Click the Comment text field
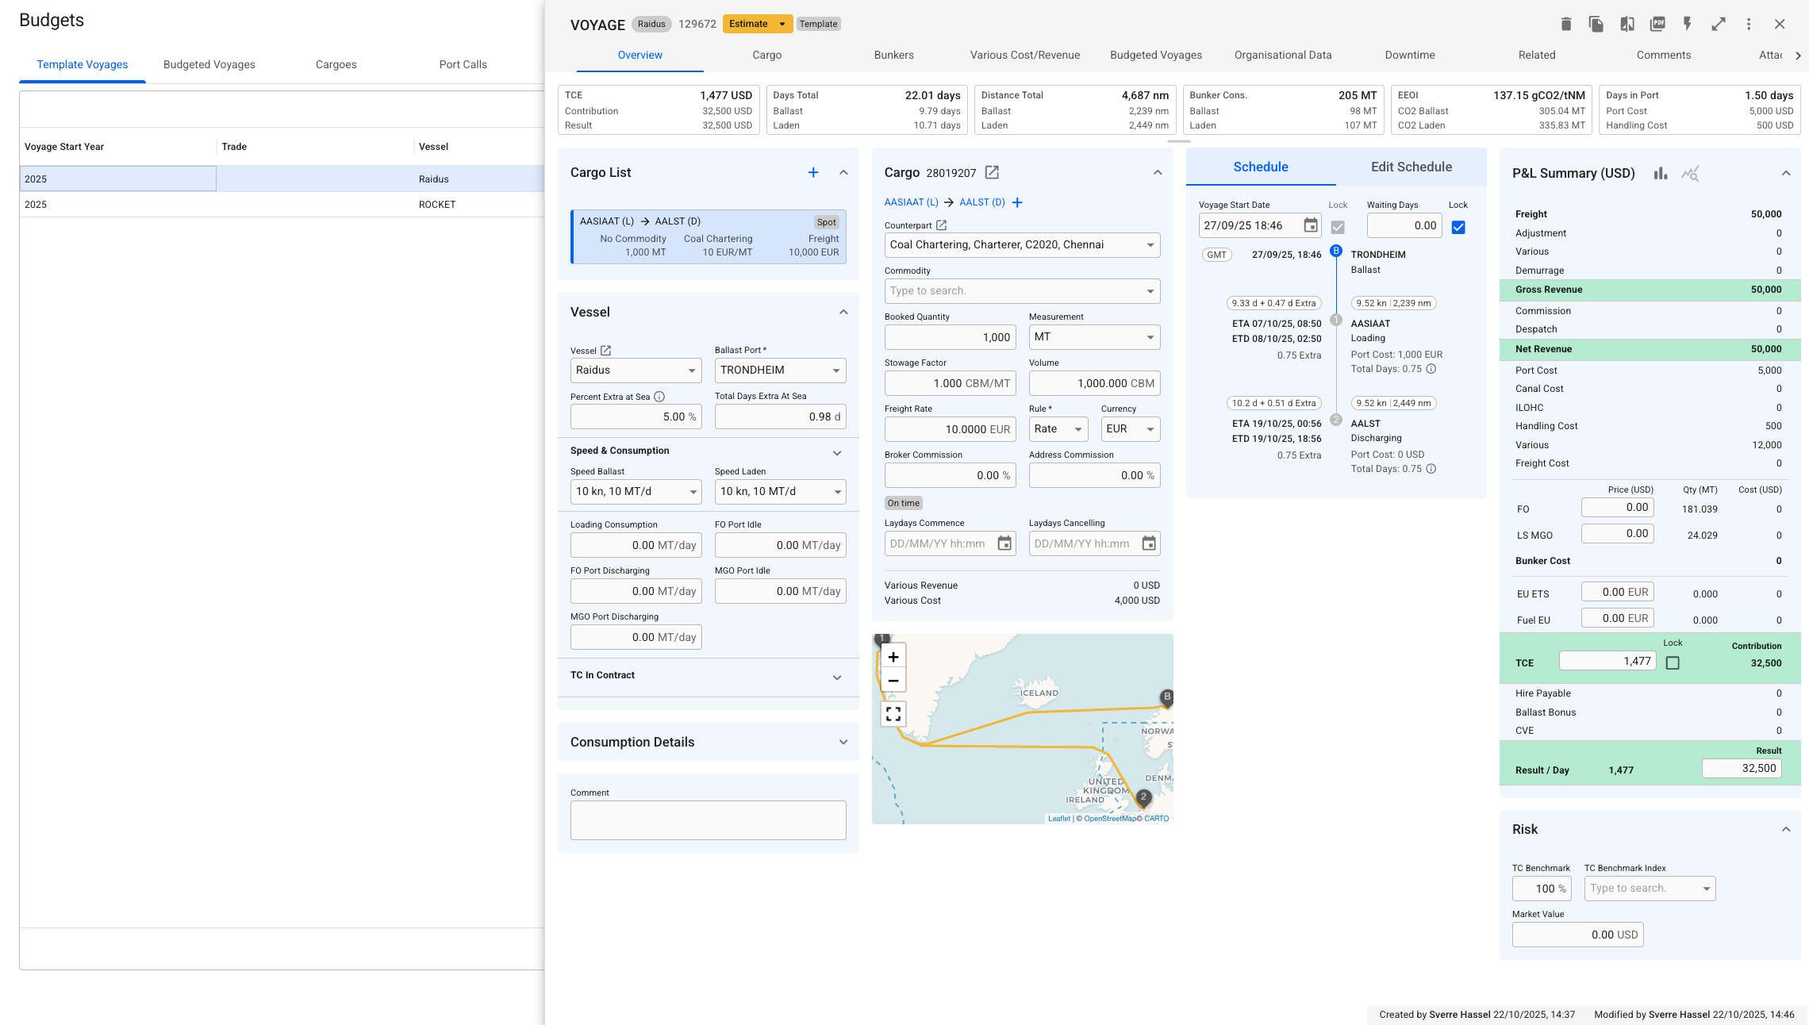 pyautogui.click(x=708, y=820)
